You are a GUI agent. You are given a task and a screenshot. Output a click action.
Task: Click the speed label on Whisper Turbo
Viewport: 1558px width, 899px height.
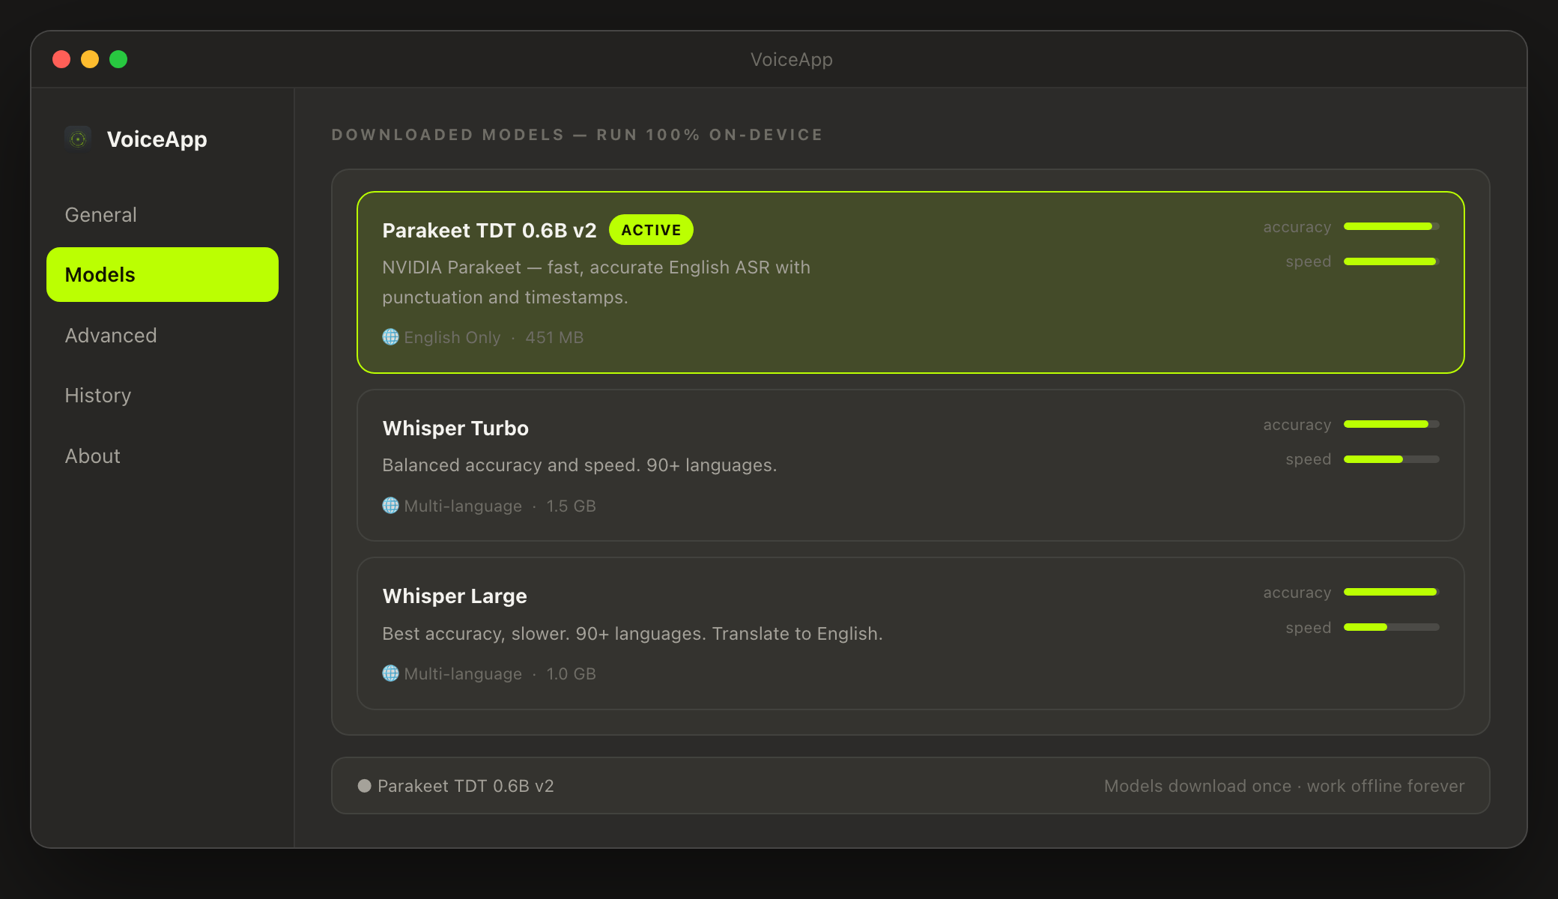tap(1309, 459)
